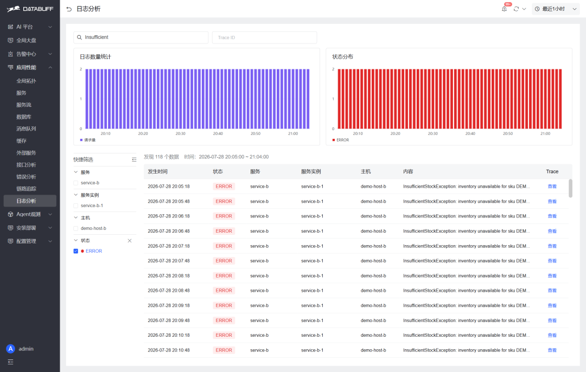Click the log table vertical scrollbar
Image resolution: width=586 pixels, height=372 pixels.
570,188
